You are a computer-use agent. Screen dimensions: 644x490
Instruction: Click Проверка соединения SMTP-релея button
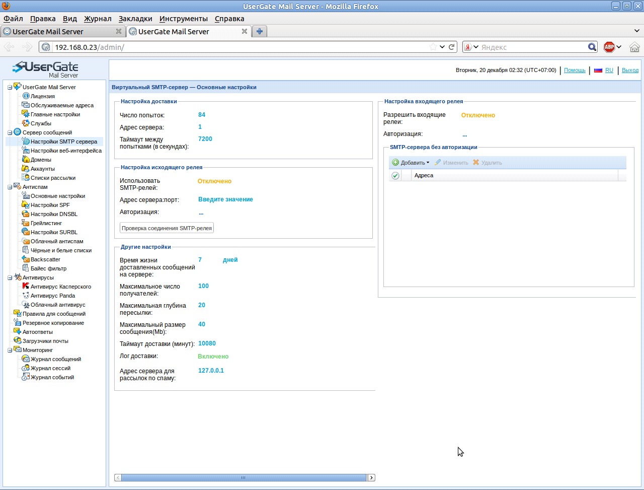167,228
